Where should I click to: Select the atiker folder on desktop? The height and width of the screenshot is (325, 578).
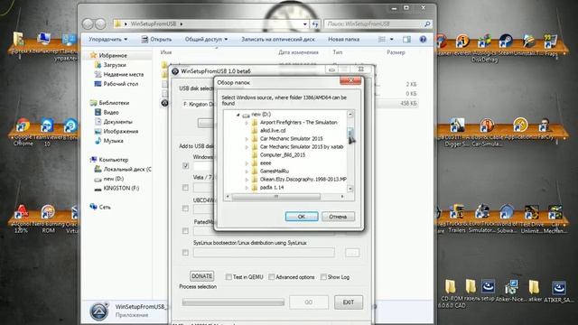535,291
